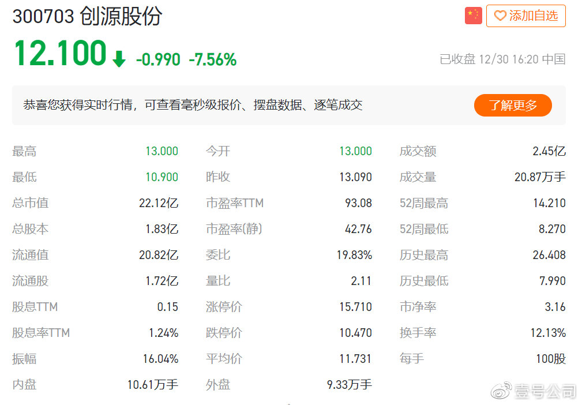Click the 市盈率TTM value 93.08
Image resolution: width=582 pixels, height=405 pixels.
(x=359, y=203)
